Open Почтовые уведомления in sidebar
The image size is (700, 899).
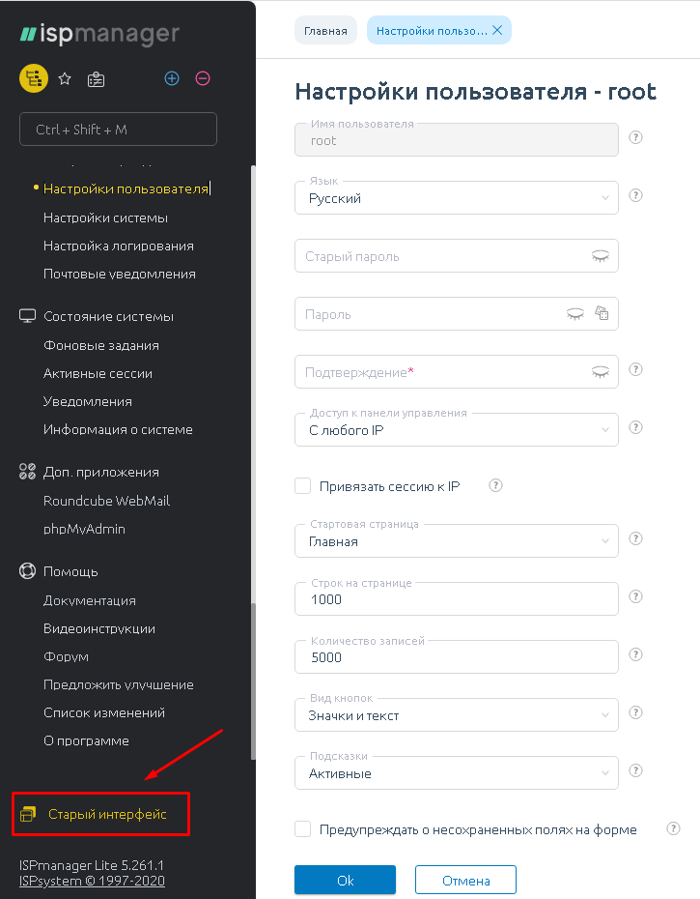click(x=119, y=275)
